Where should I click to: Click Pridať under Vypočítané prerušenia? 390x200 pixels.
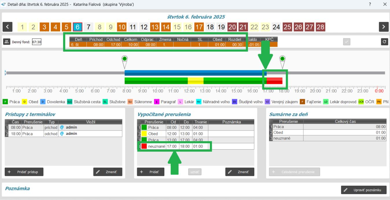[x=150, y=172]
